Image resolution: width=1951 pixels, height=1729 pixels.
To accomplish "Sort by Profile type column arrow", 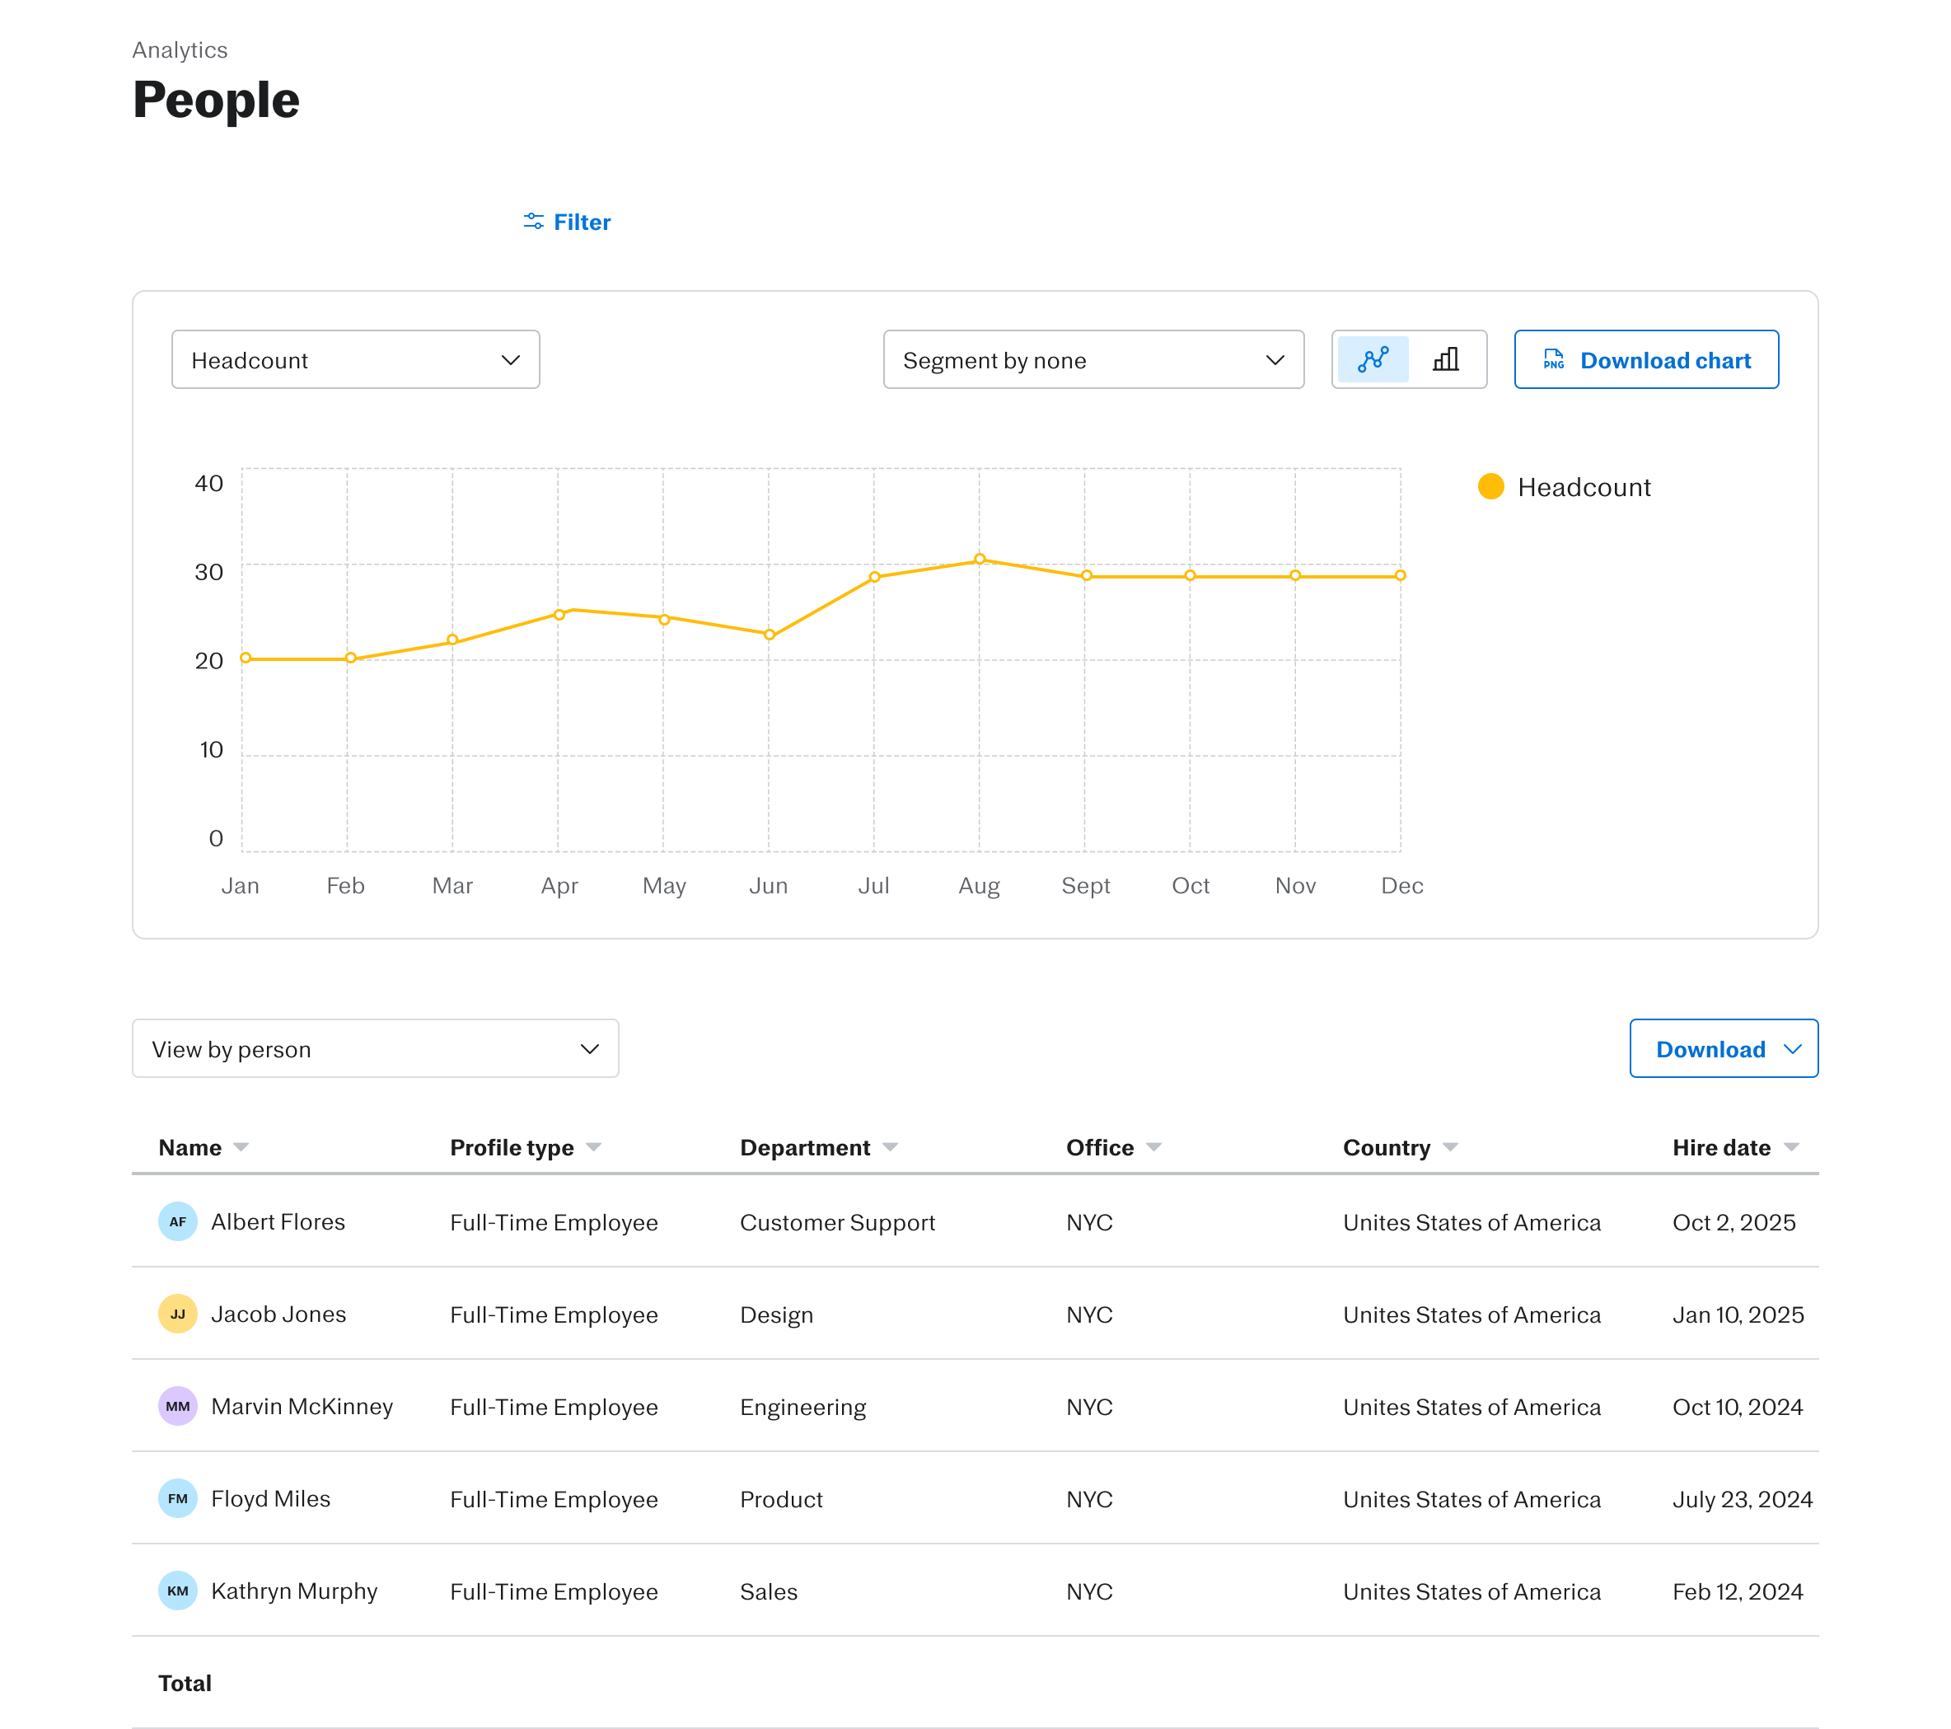I will pos(594,1146).
